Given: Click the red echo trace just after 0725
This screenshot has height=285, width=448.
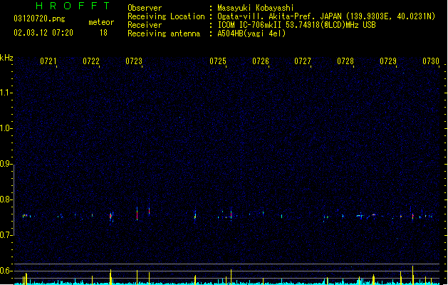Looking at the screenshot, I should click(231, 214).
